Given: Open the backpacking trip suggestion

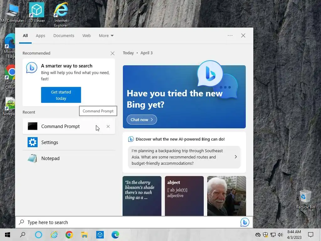Looking at the screenshot, I should (x=184, y=157).
